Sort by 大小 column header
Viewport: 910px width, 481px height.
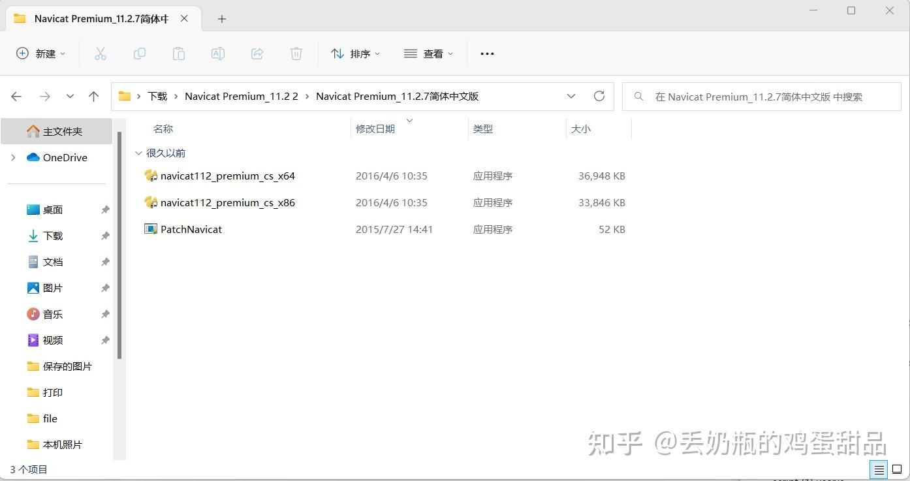tap(581, 129)
